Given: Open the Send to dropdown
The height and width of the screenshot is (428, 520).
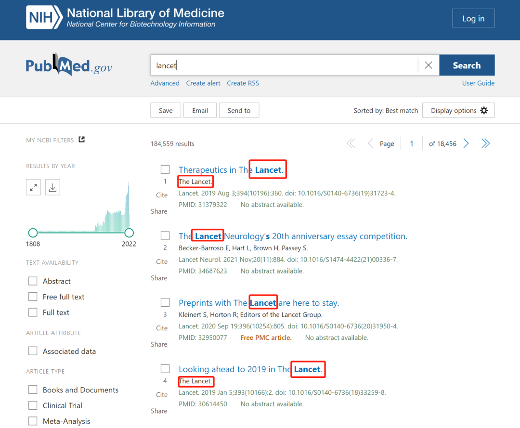Looking at the screenshot, I should click(x=239, y=110).
